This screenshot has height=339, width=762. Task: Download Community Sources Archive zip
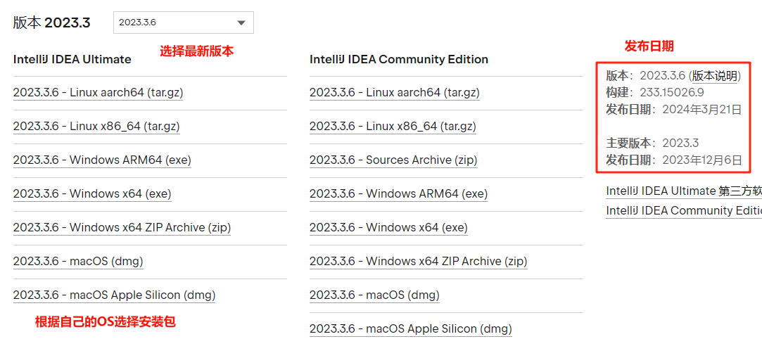(393, 160)
